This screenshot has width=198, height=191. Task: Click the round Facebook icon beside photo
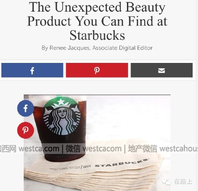(25, 108)
